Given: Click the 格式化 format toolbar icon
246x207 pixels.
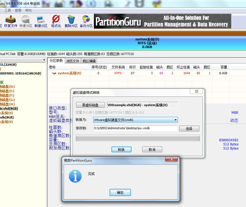Looking at the screenshot, I should [x=56, y=21].
